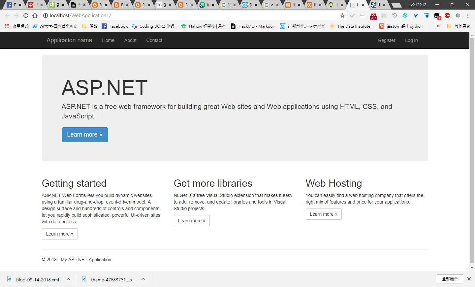
Task: Expand options for blog-09-14-2018.xml download
Action: coord(68,279)
